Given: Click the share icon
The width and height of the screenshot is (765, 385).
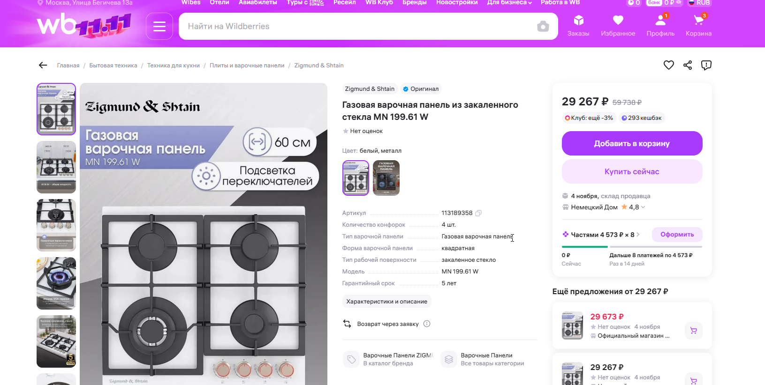Looking at the screenshot, I should [688, 65].
